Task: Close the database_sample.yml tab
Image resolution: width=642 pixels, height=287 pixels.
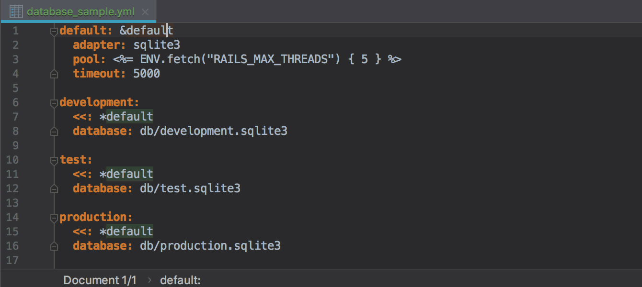Action: click(x=146, y=12)
